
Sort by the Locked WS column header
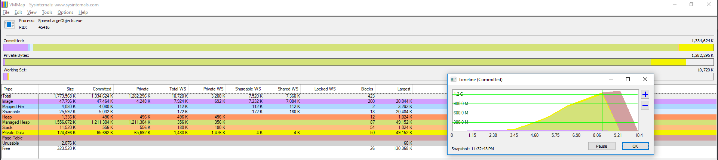pos(319,89)
